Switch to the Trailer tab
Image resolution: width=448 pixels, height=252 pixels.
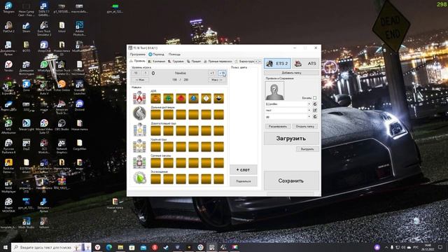(194, 62)
